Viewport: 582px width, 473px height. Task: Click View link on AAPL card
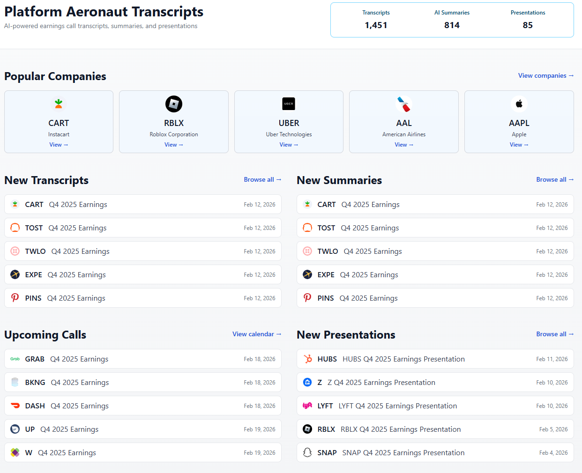[x=519, y=145]
